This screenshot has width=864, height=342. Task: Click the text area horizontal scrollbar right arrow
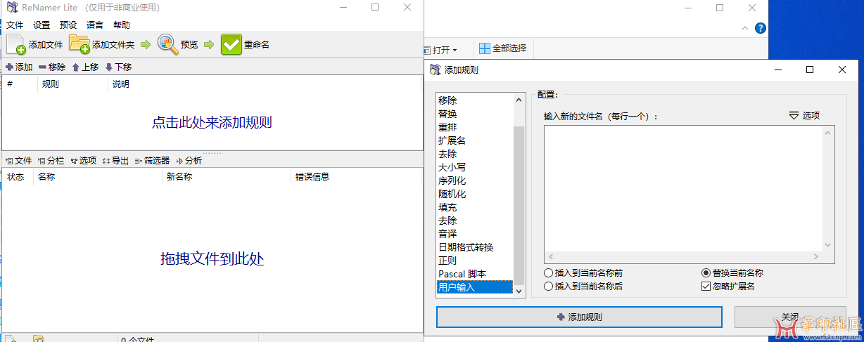(816, 257)
